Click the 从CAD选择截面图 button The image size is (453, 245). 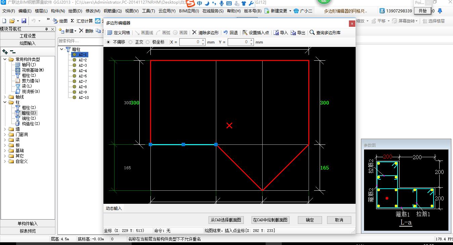226,220
